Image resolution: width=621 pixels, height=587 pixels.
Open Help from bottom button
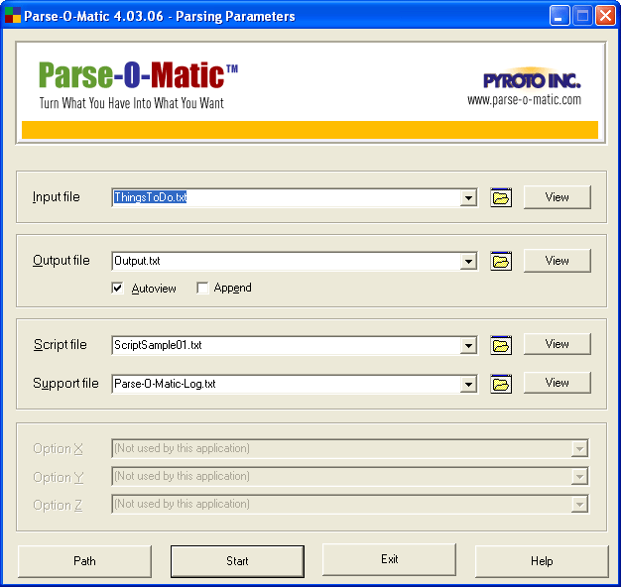click(x=542, y=561)
